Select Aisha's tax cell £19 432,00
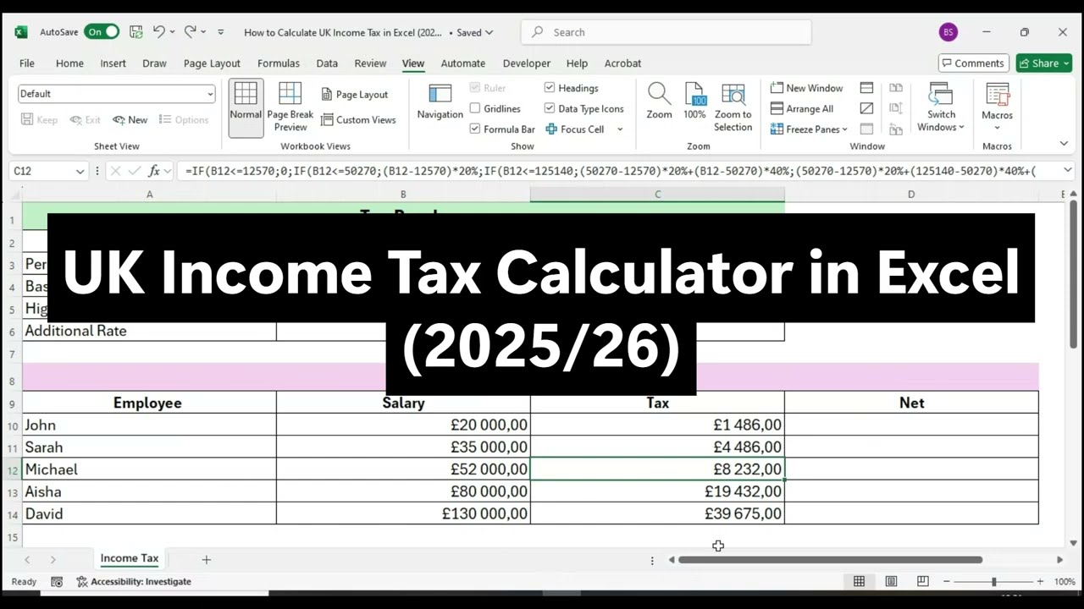Image resolution: width=1084 pixels, height=609 pixels. pos(657,491)
